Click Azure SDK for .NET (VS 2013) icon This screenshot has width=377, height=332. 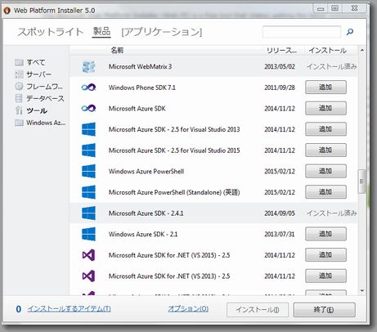(x=88, y=276)
